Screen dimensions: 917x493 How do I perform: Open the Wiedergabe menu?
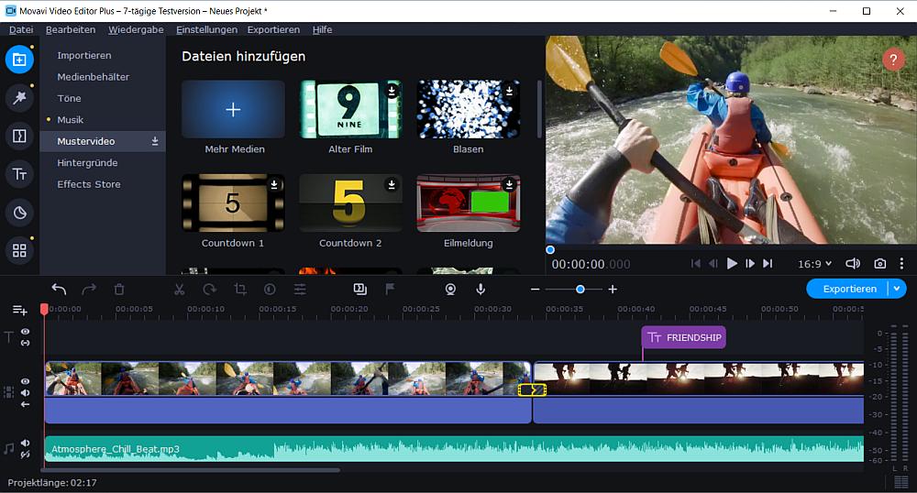coord(136,30)
